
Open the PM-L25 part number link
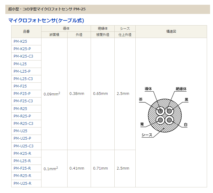pyautogui.click(x=20, y=64)
